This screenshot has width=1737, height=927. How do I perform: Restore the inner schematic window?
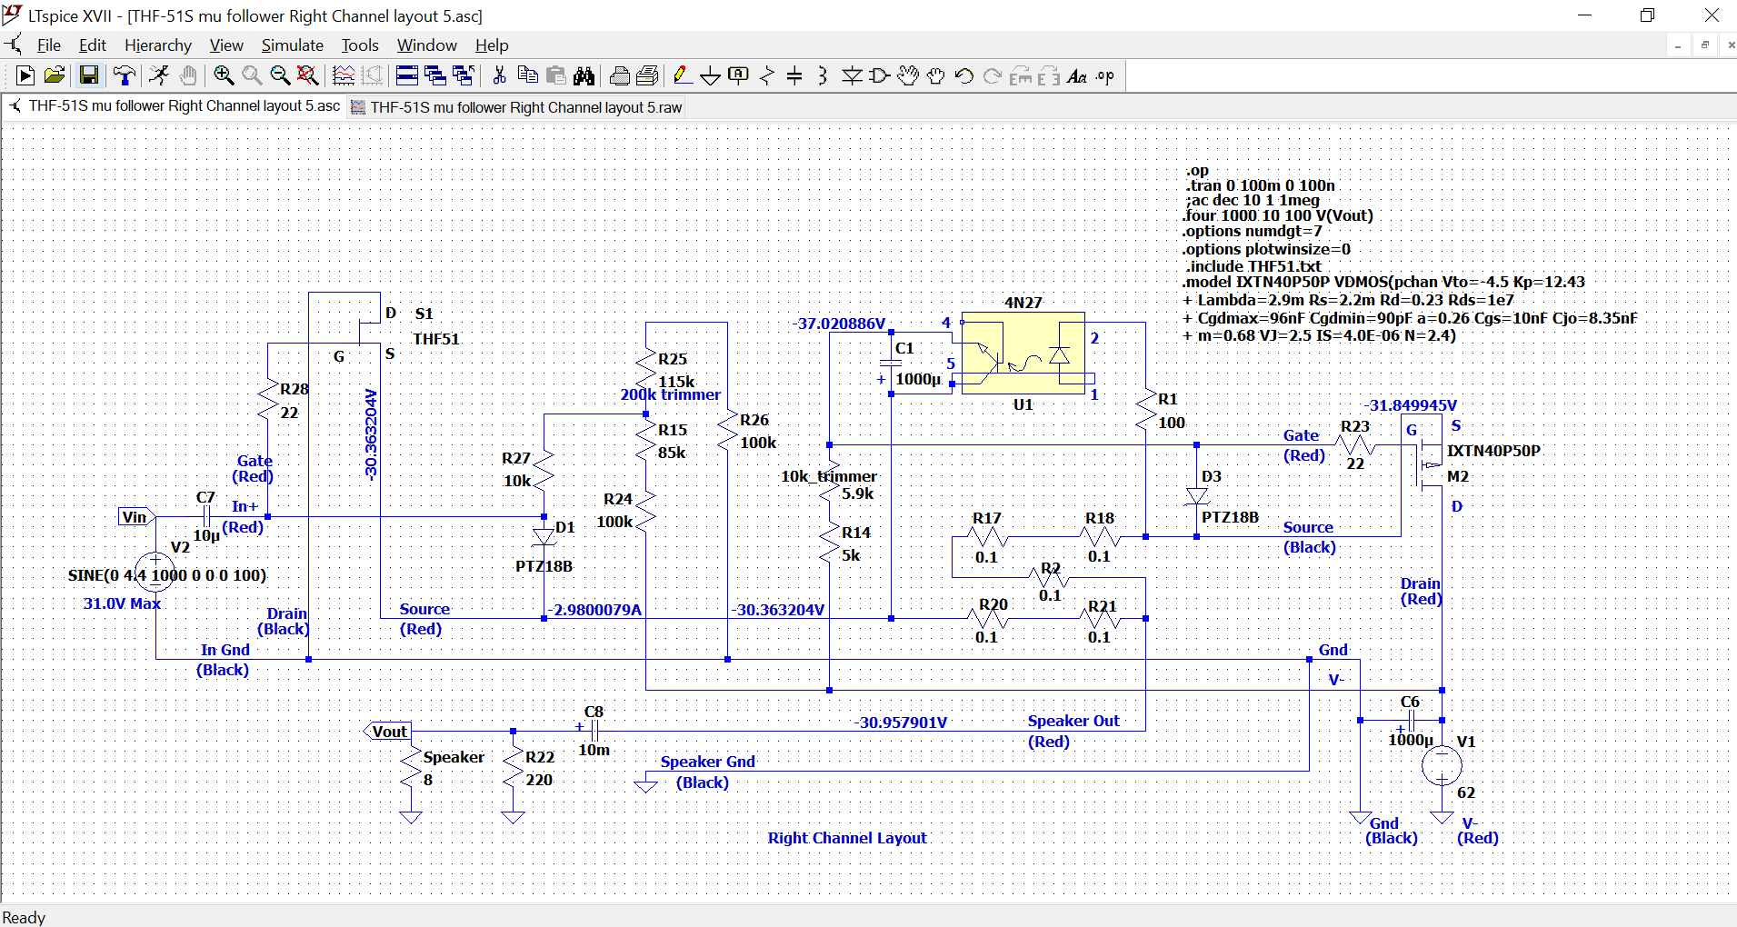click(1705, 45)
